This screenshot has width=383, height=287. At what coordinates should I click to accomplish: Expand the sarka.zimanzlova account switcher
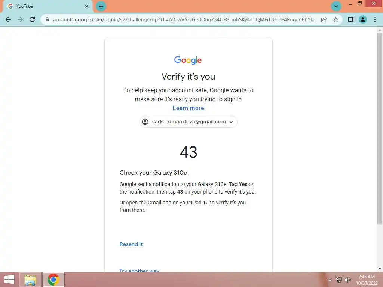[x=188, y=122]
